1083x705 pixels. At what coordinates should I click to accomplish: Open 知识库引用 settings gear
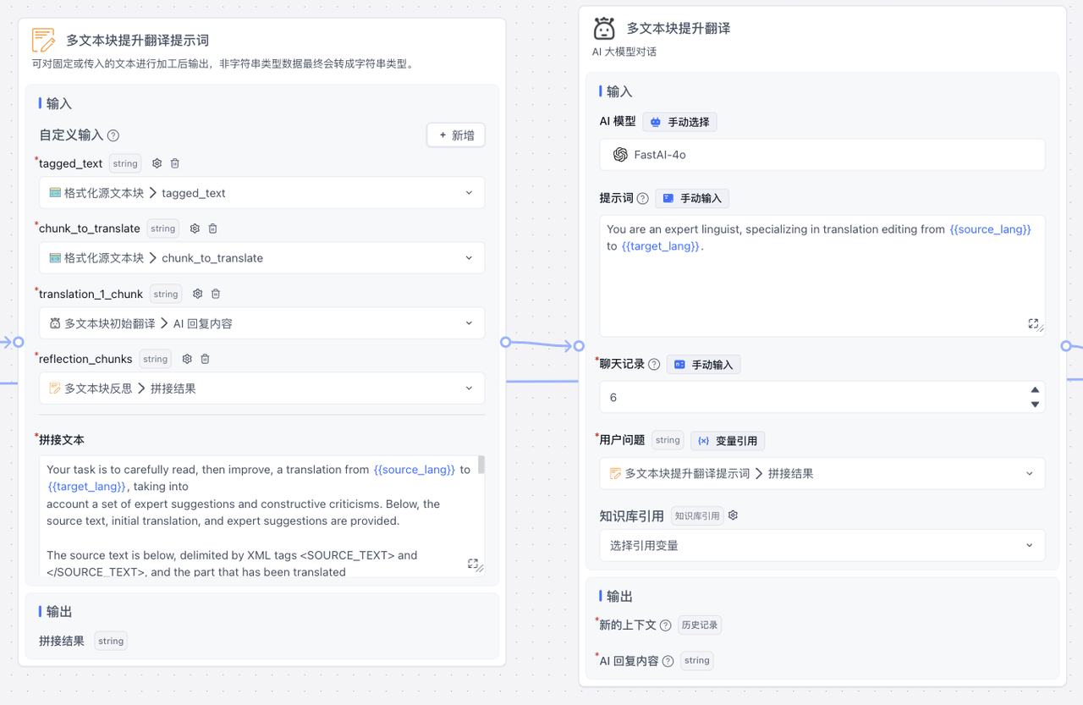[734, 515]
